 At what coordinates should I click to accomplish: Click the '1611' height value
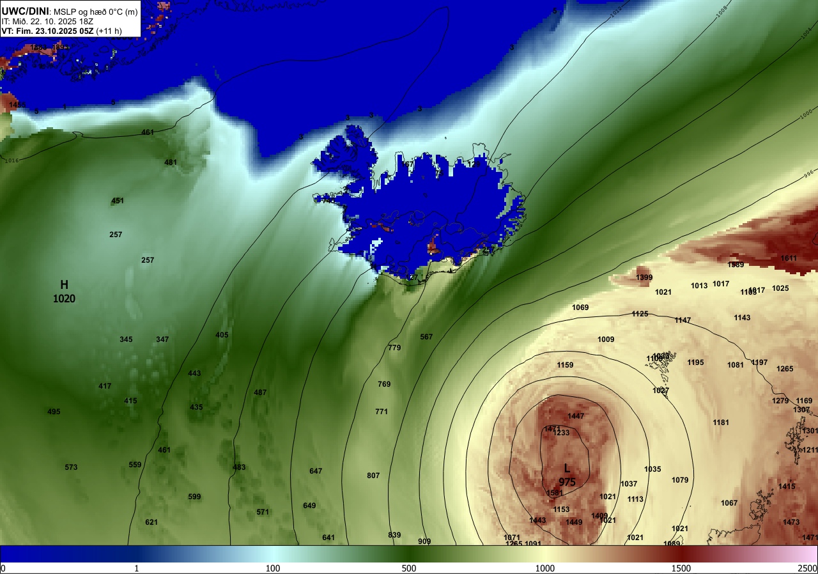(x=789, y=258)
